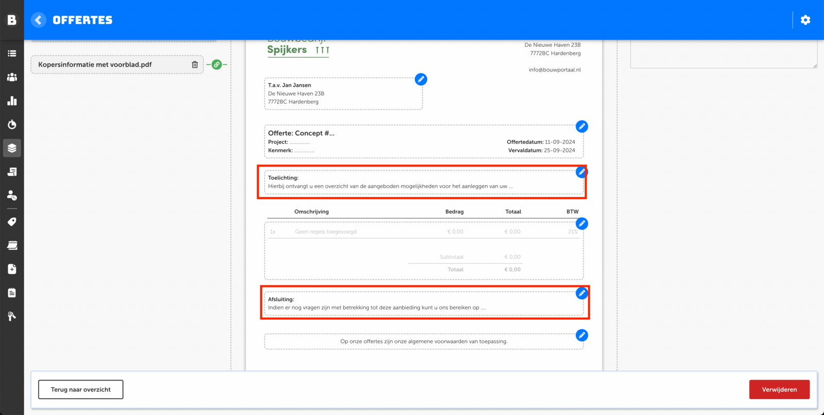Click pencil icon on Toelichting section

click(581, 172)
